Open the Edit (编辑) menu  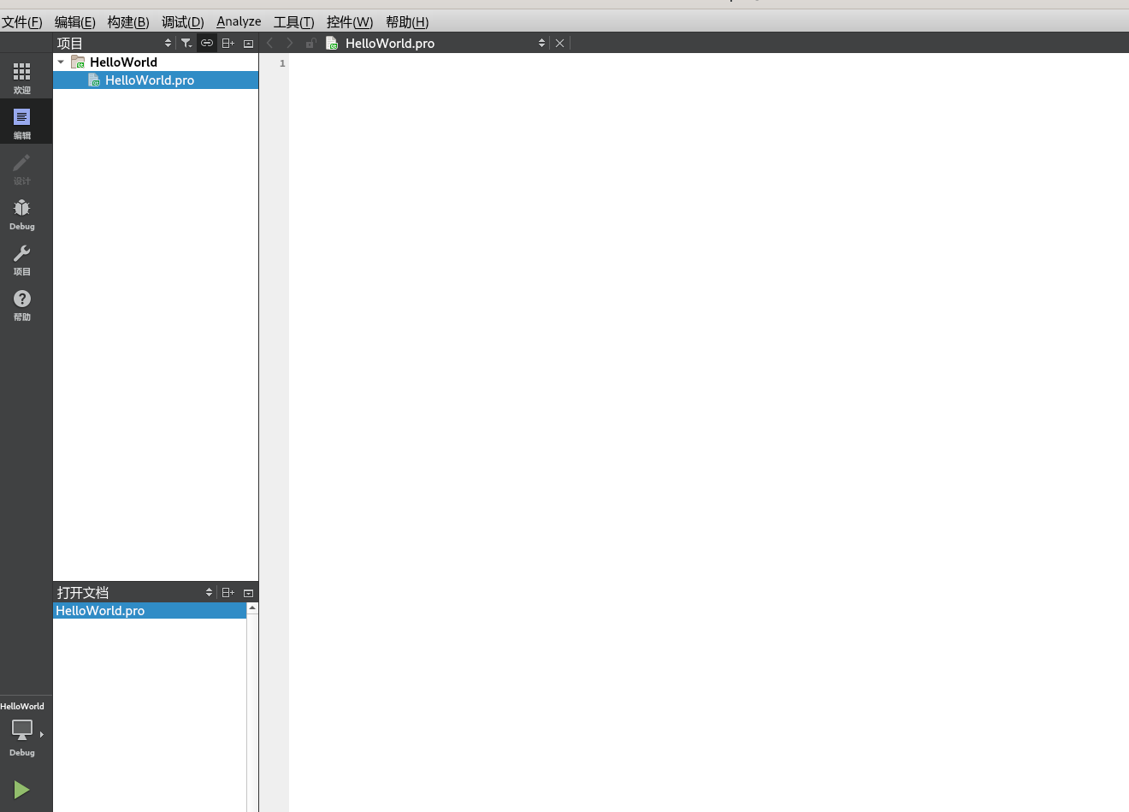pos(75,21)
